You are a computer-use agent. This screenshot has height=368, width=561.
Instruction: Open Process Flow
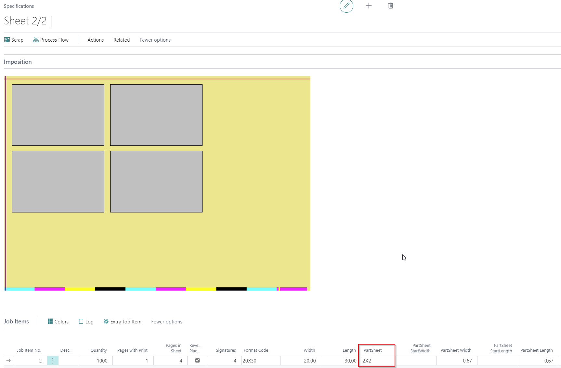point(51,40)
